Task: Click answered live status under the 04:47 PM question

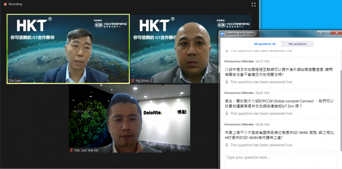Action: point(261,113)
